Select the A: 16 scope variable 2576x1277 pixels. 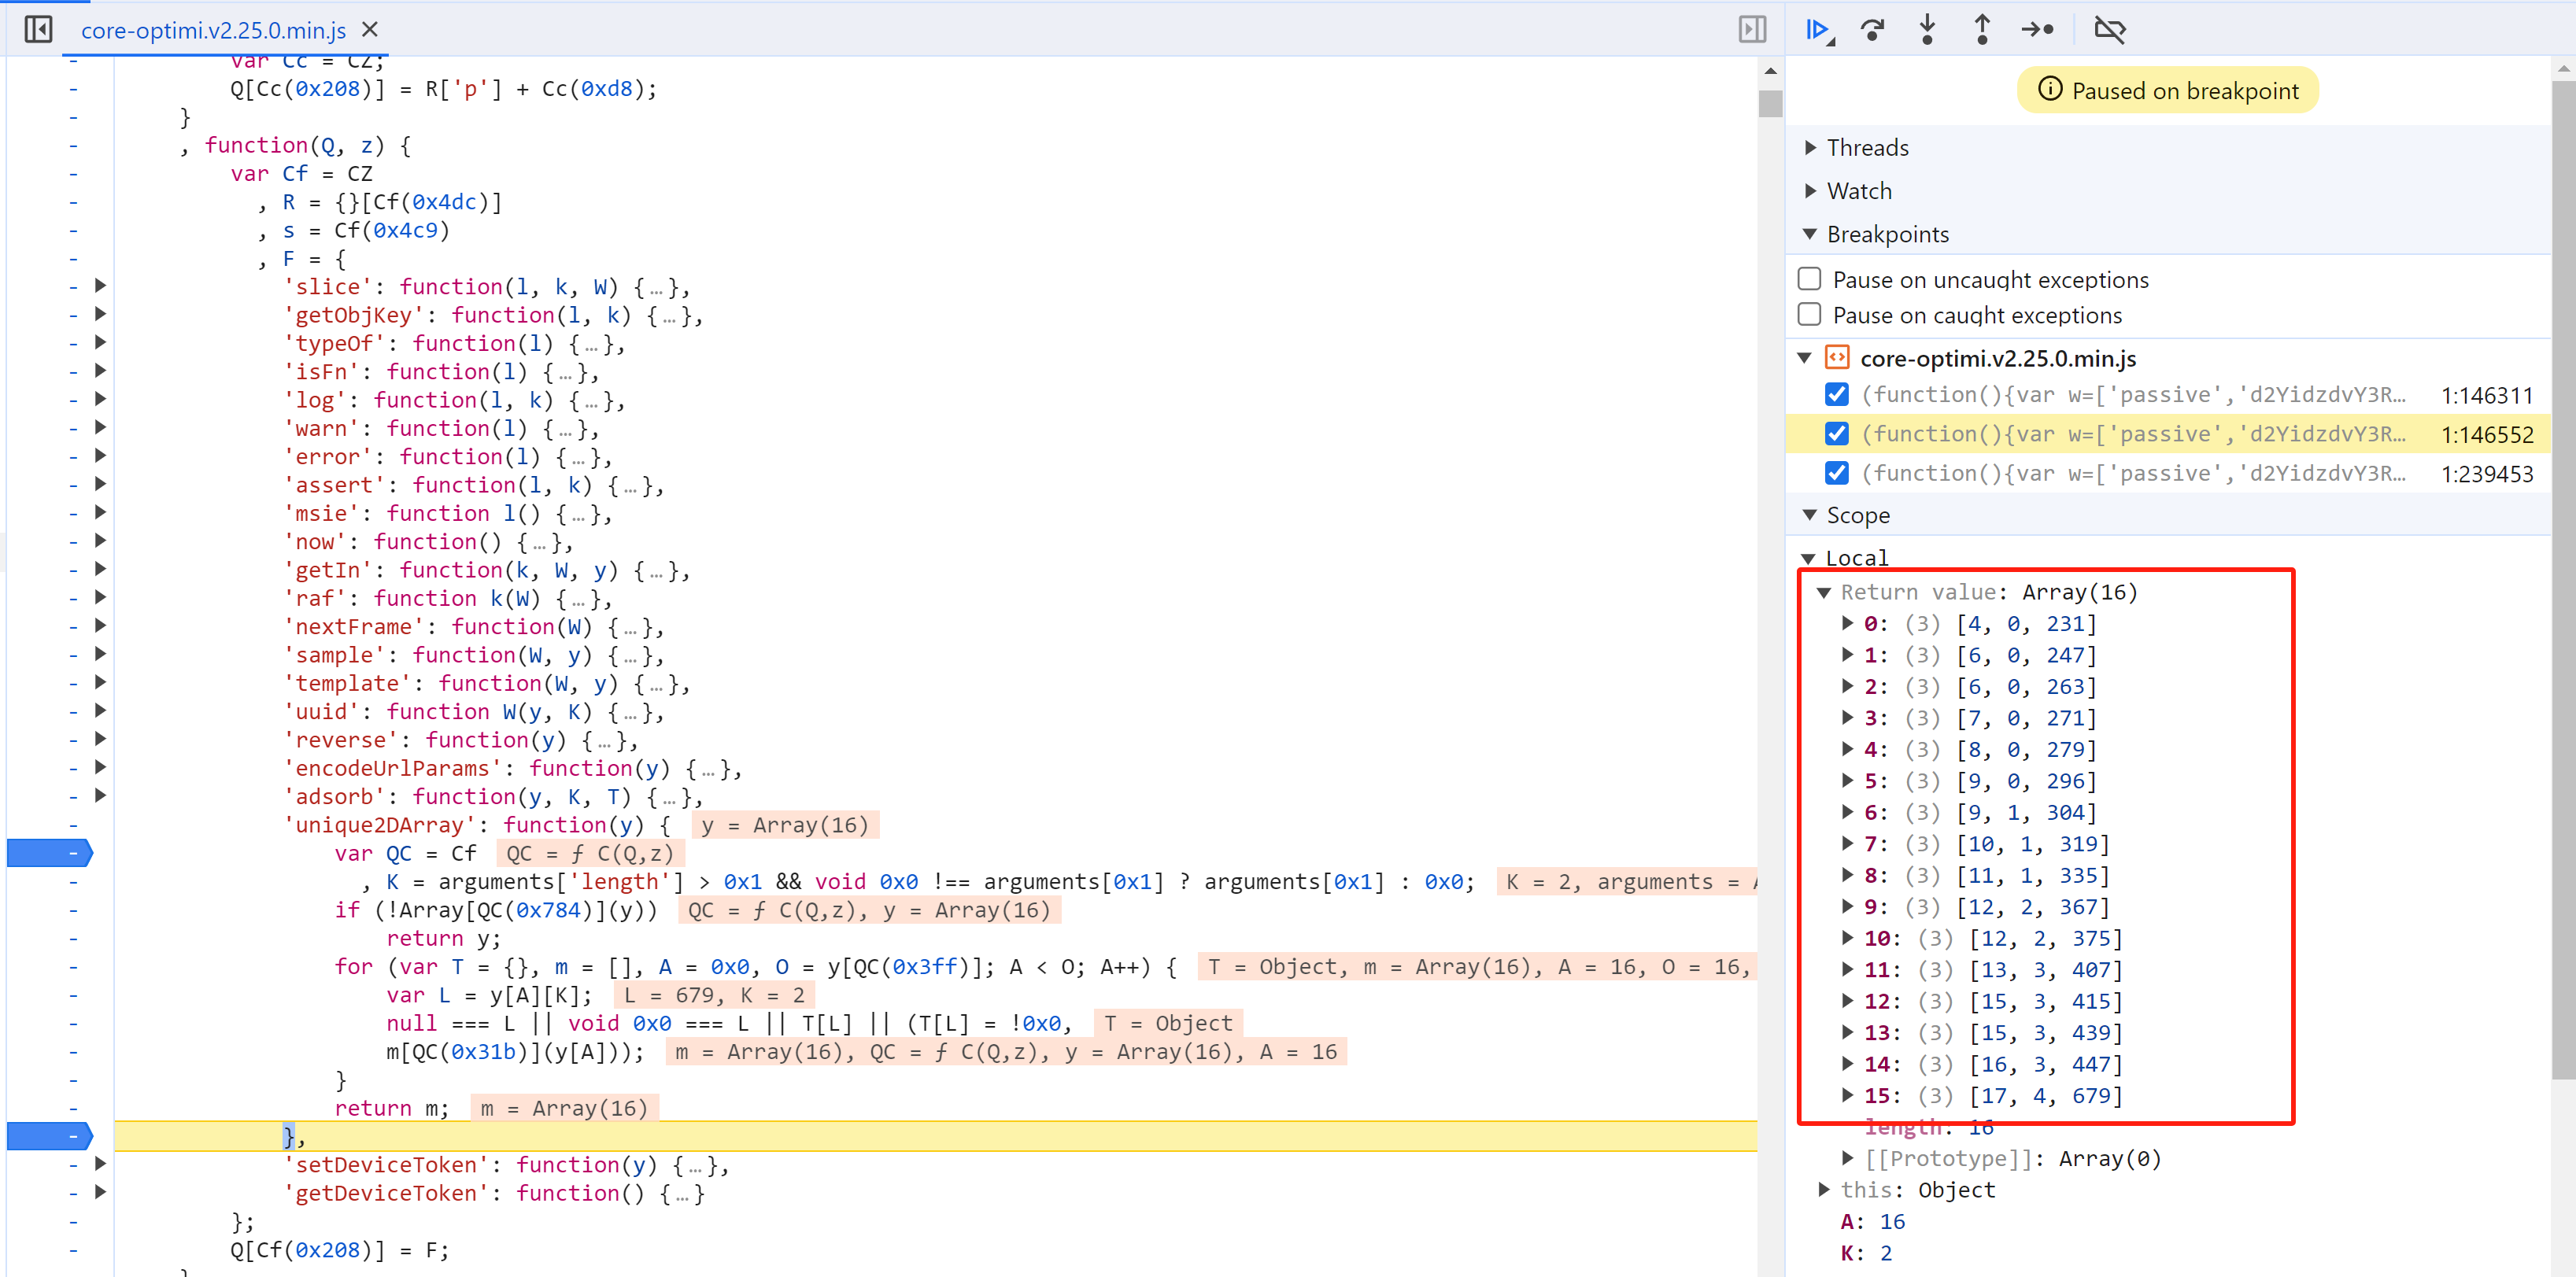[x=1872, y=1221]
